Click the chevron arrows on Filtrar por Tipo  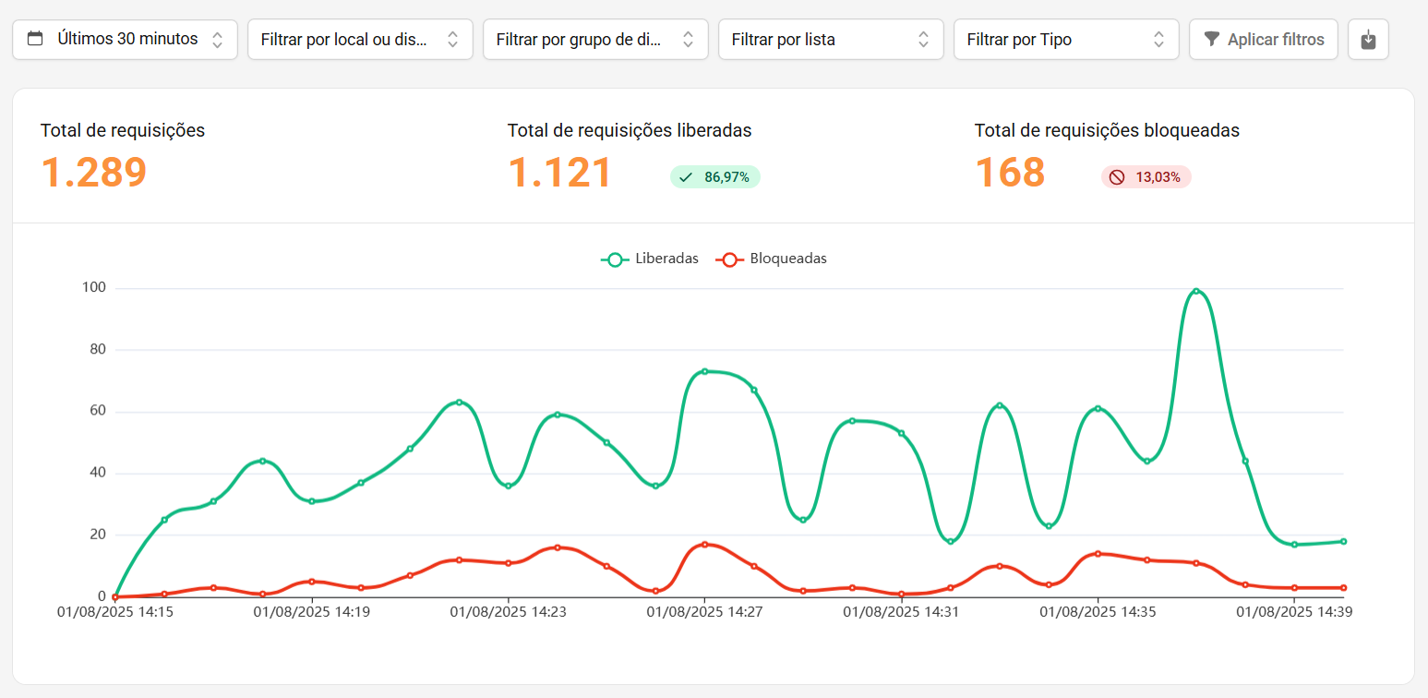(1158, 40)
